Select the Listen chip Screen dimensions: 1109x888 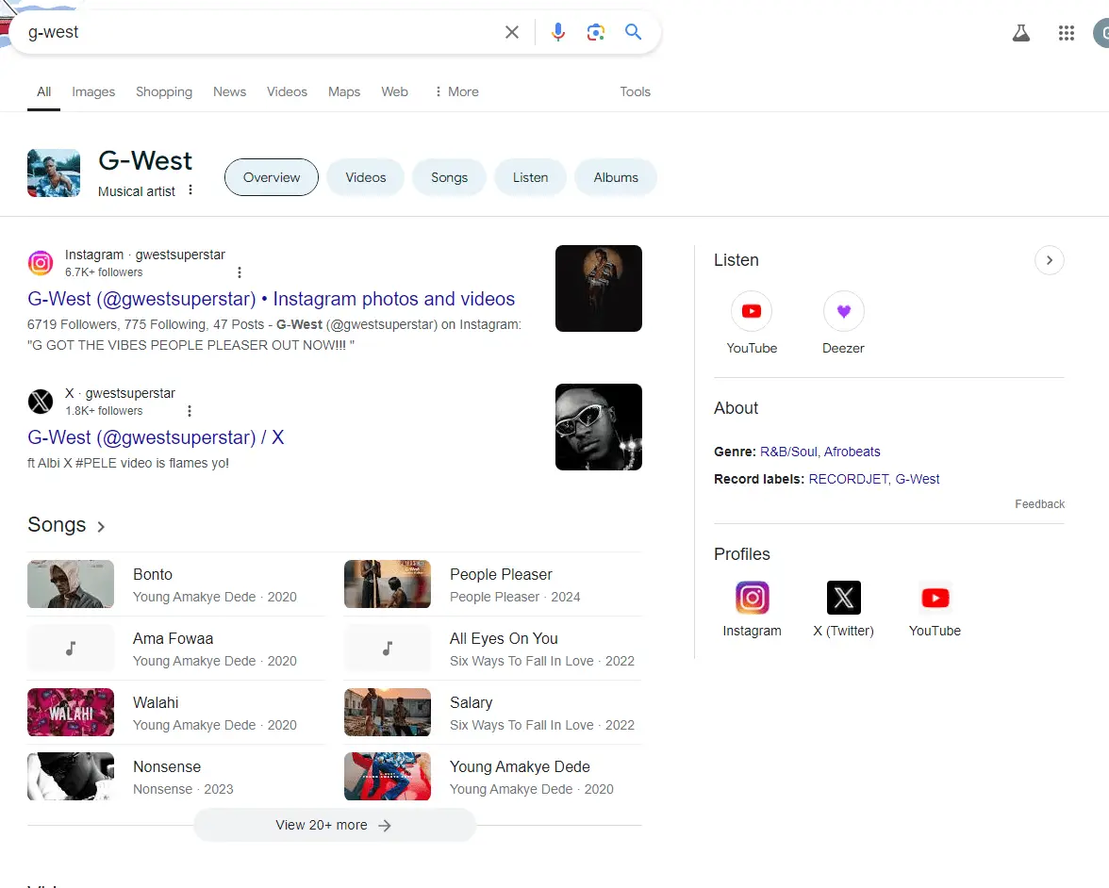pyautogui.click(x=530, y=177)
